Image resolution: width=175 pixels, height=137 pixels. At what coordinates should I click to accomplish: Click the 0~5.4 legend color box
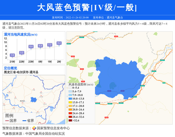(x=70, y=88)
